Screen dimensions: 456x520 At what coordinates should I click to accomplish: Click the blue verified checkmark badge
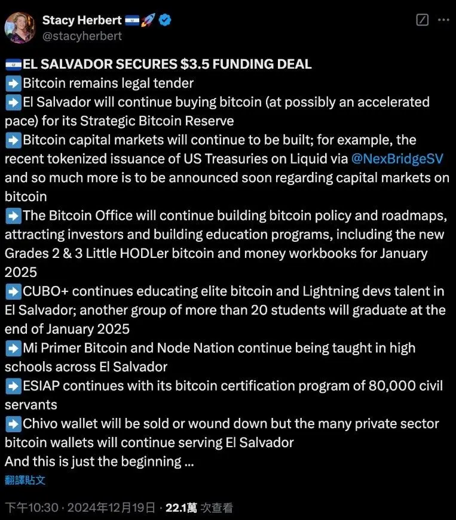pos(165,20)
